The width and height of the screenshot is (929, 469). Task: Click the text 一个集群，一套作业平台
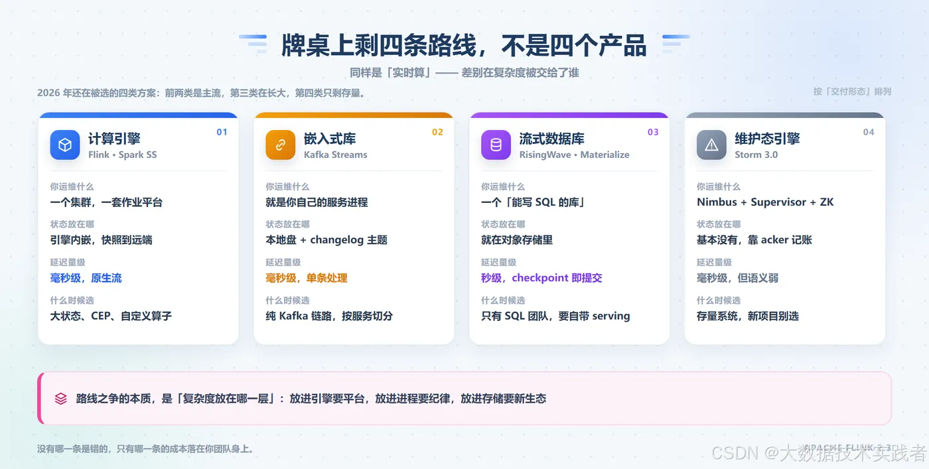tap(106, 202)
